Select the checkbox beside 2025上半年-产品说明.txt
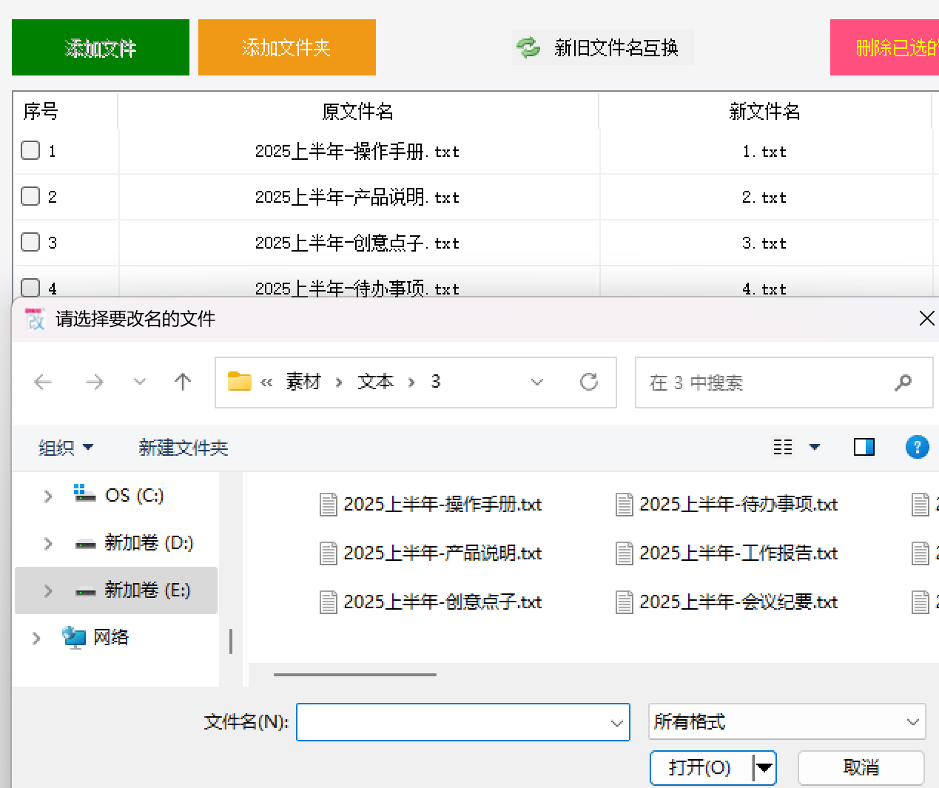Image resolution: width=939 pixels, height=788 pixels. pyautogui.click(x=30, y=196)
